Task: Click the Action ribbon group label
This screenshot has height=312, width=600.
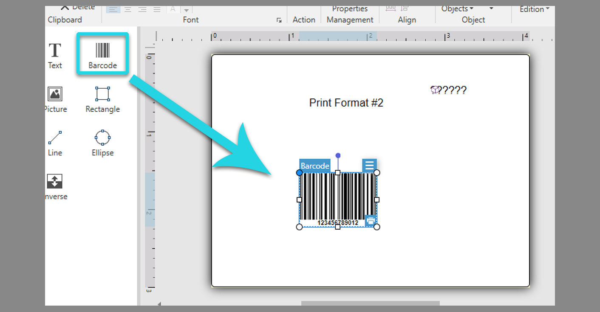Action: tap(304, 20)
